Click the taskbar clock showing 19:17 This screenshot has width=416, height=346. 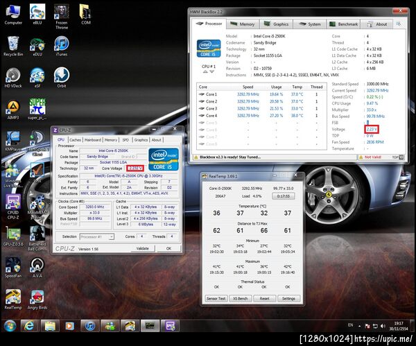tap(399, 326)
